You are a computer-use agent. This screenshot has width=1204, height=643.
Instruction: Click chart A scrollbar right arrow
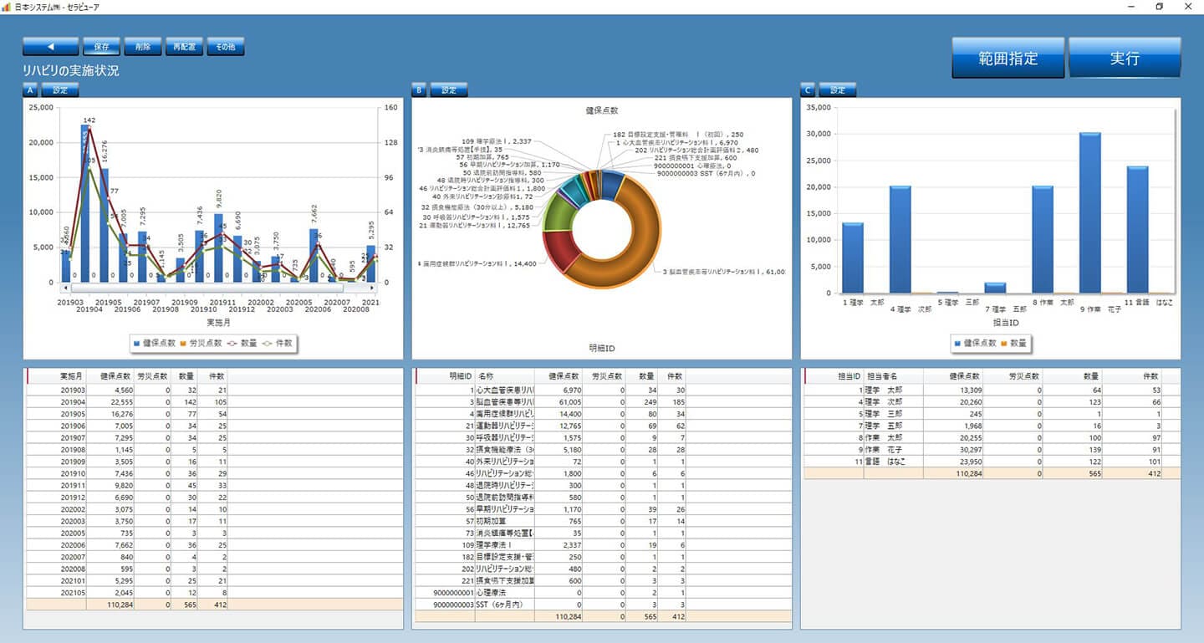click(371, 288)
